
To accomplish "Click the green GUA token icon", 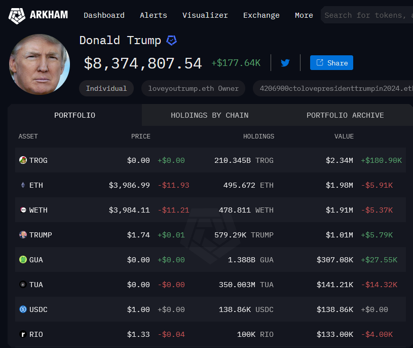I will [23, 259].
